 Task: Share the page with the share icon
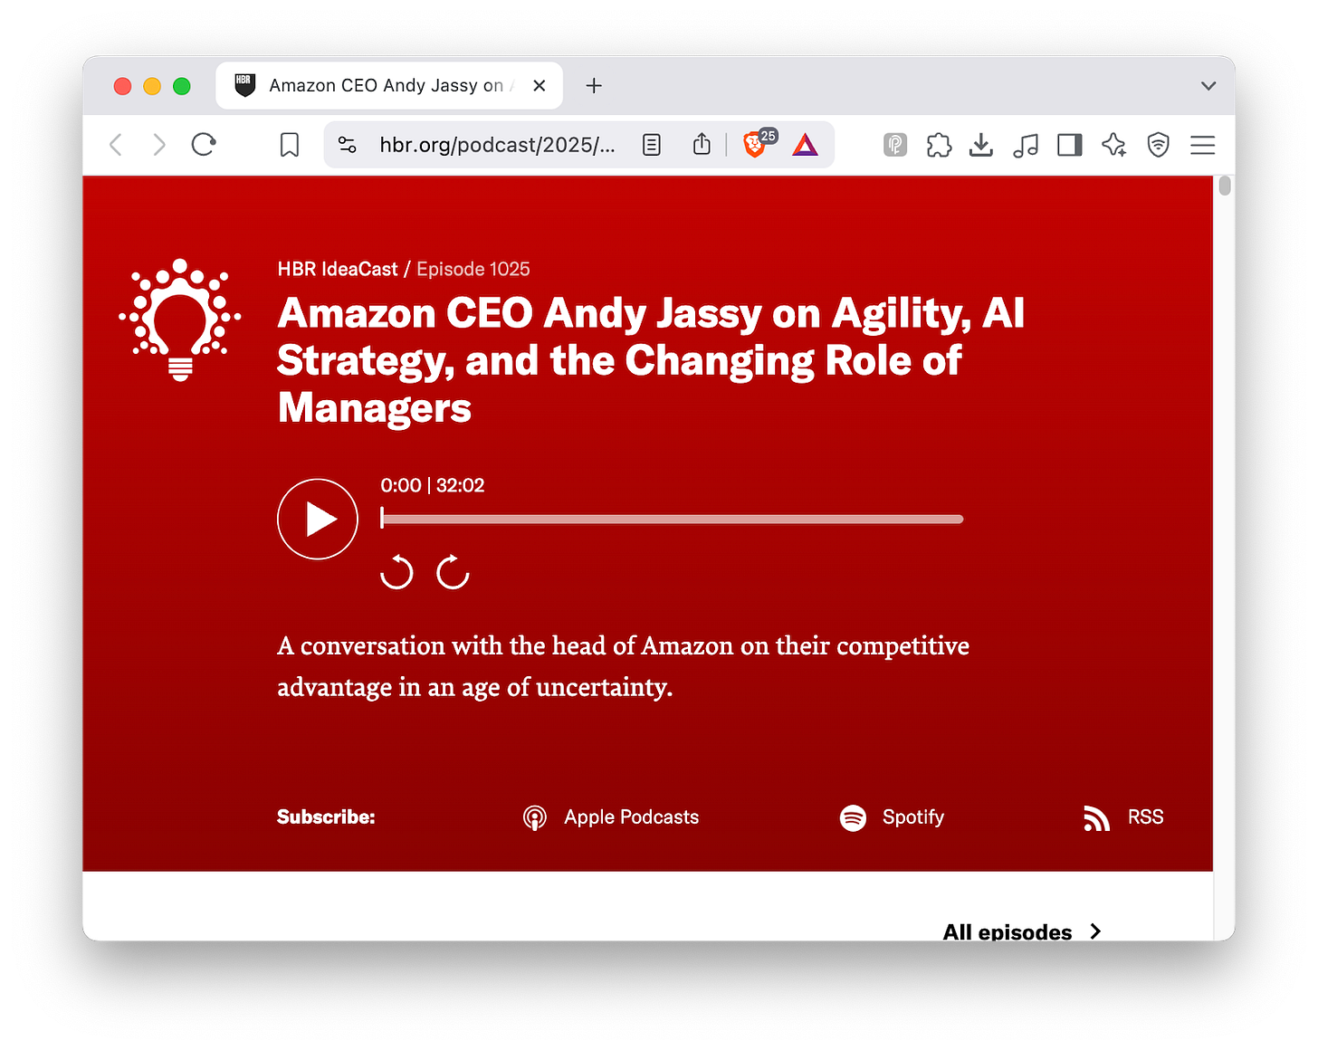pyautogui.click(x=702, y=144)
